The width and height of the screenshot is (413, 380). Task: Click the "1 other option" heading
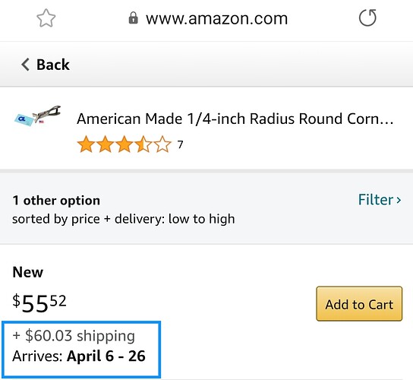click(x=56, y=201)
